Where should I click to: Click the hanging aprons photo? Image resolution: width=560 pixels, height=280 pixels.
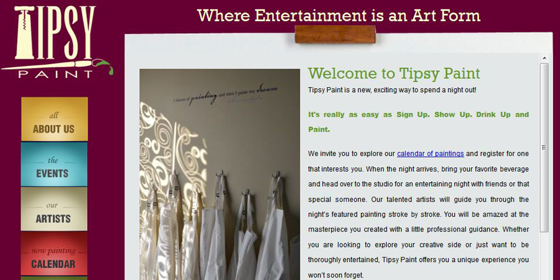coord(220,175)
